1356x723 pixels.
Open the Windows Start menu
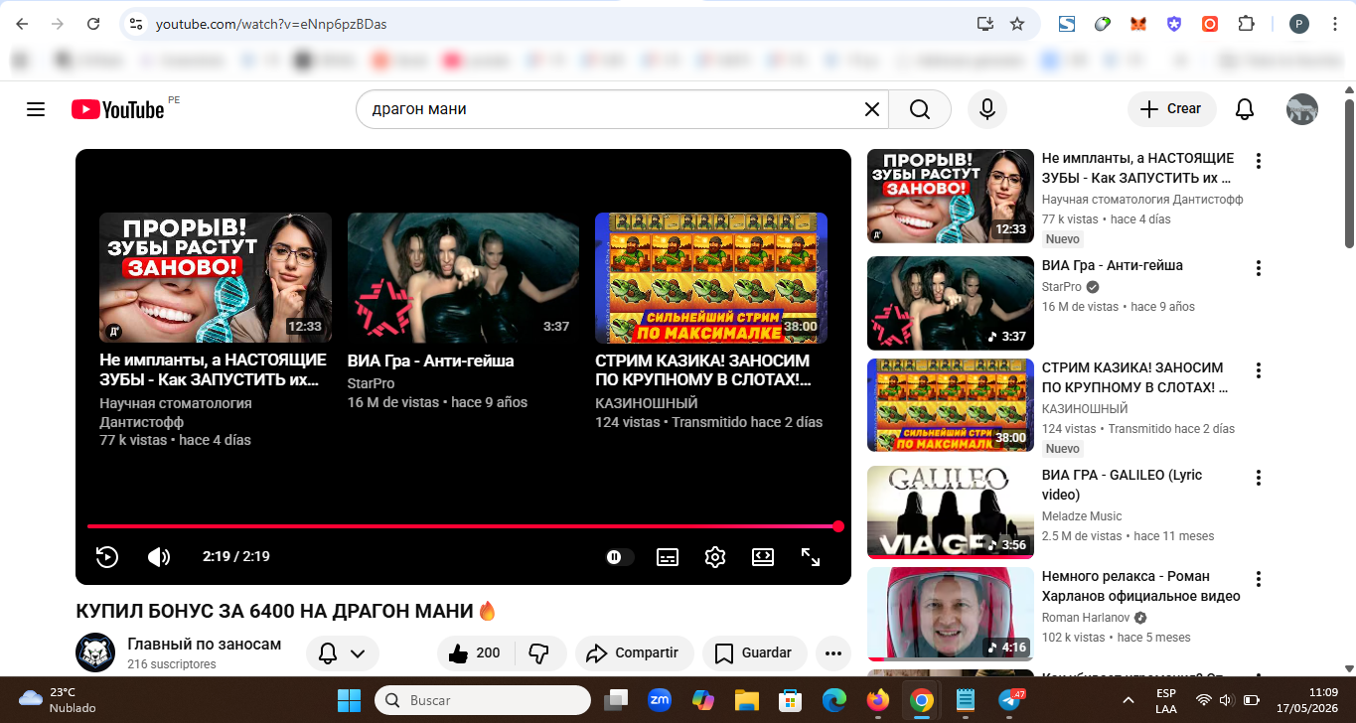click(350, 700)
